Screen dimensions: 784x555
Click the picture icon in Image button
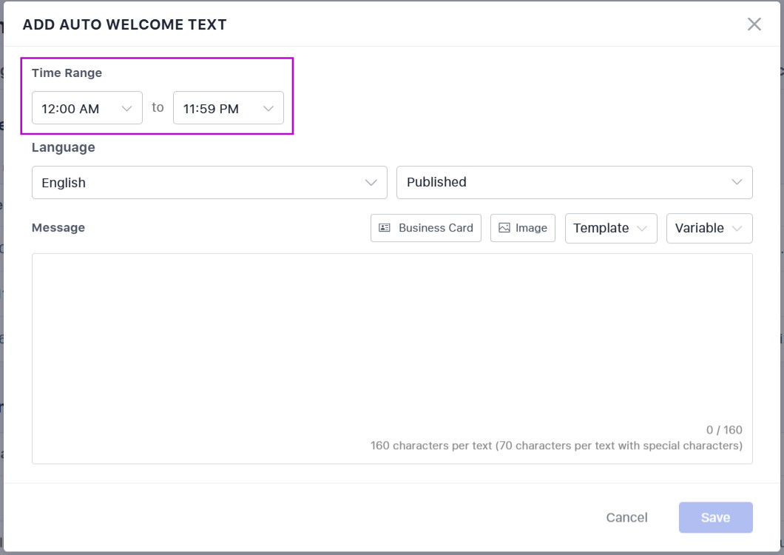coord(504,228)
